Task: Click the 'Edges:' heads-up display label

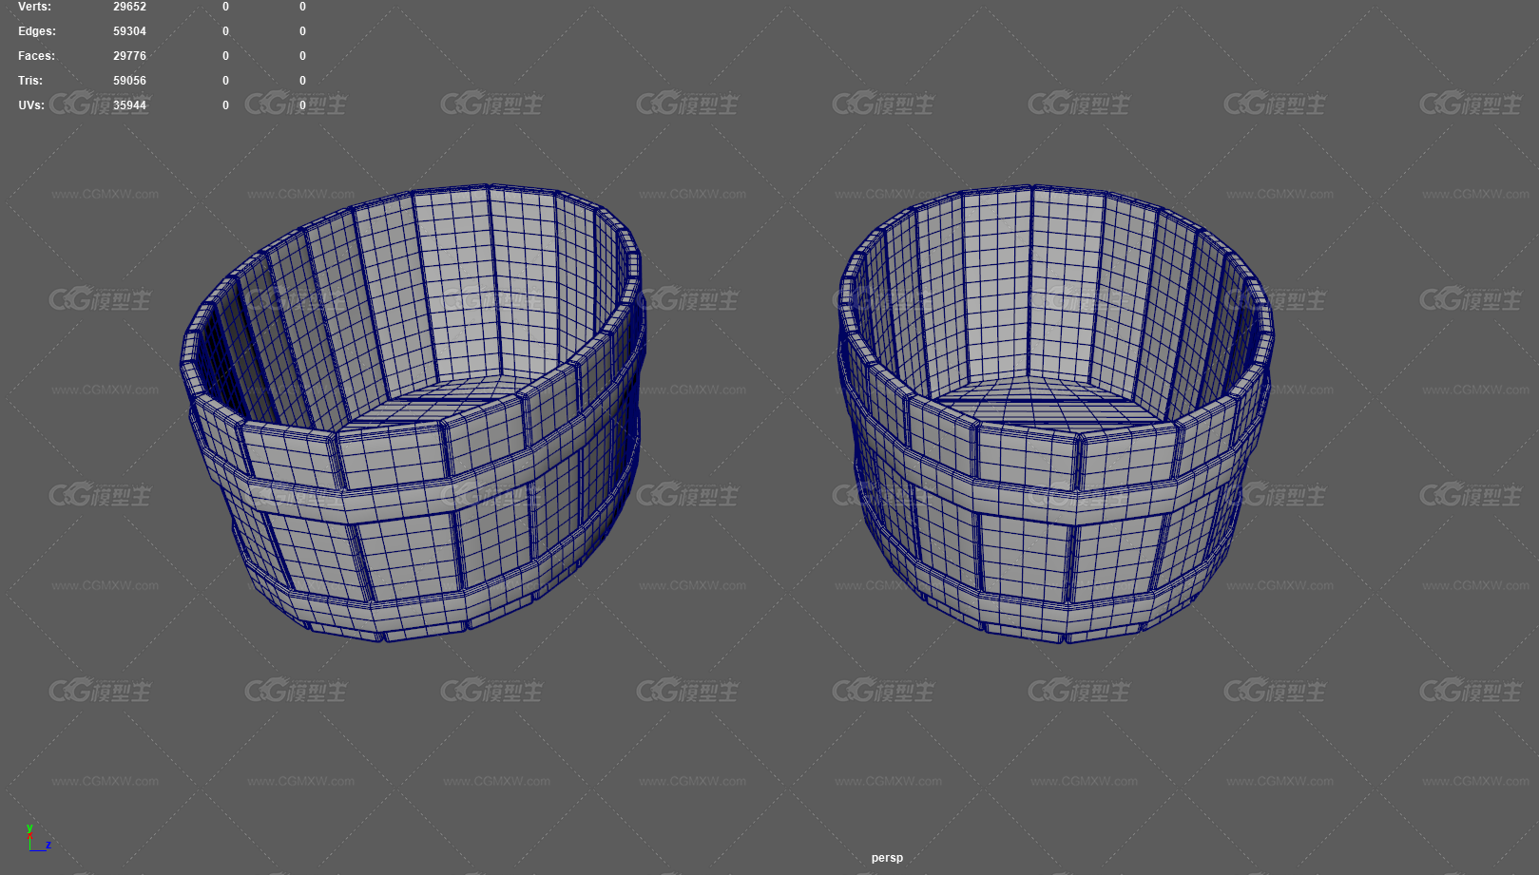Action: (37, 31)
